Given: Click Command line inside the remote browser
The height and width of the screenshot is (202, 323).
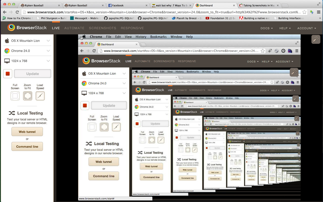Looking at the screenshot, I should point(104,176).
